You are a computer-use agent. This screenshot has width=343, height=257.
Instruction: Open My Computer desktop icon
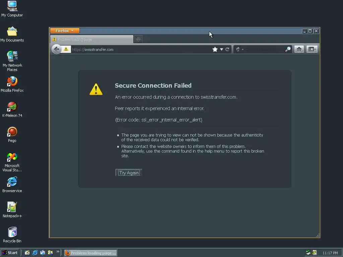pos(12,9)
